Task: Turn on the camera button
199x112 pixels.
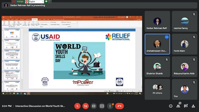Action: [85, 106]
